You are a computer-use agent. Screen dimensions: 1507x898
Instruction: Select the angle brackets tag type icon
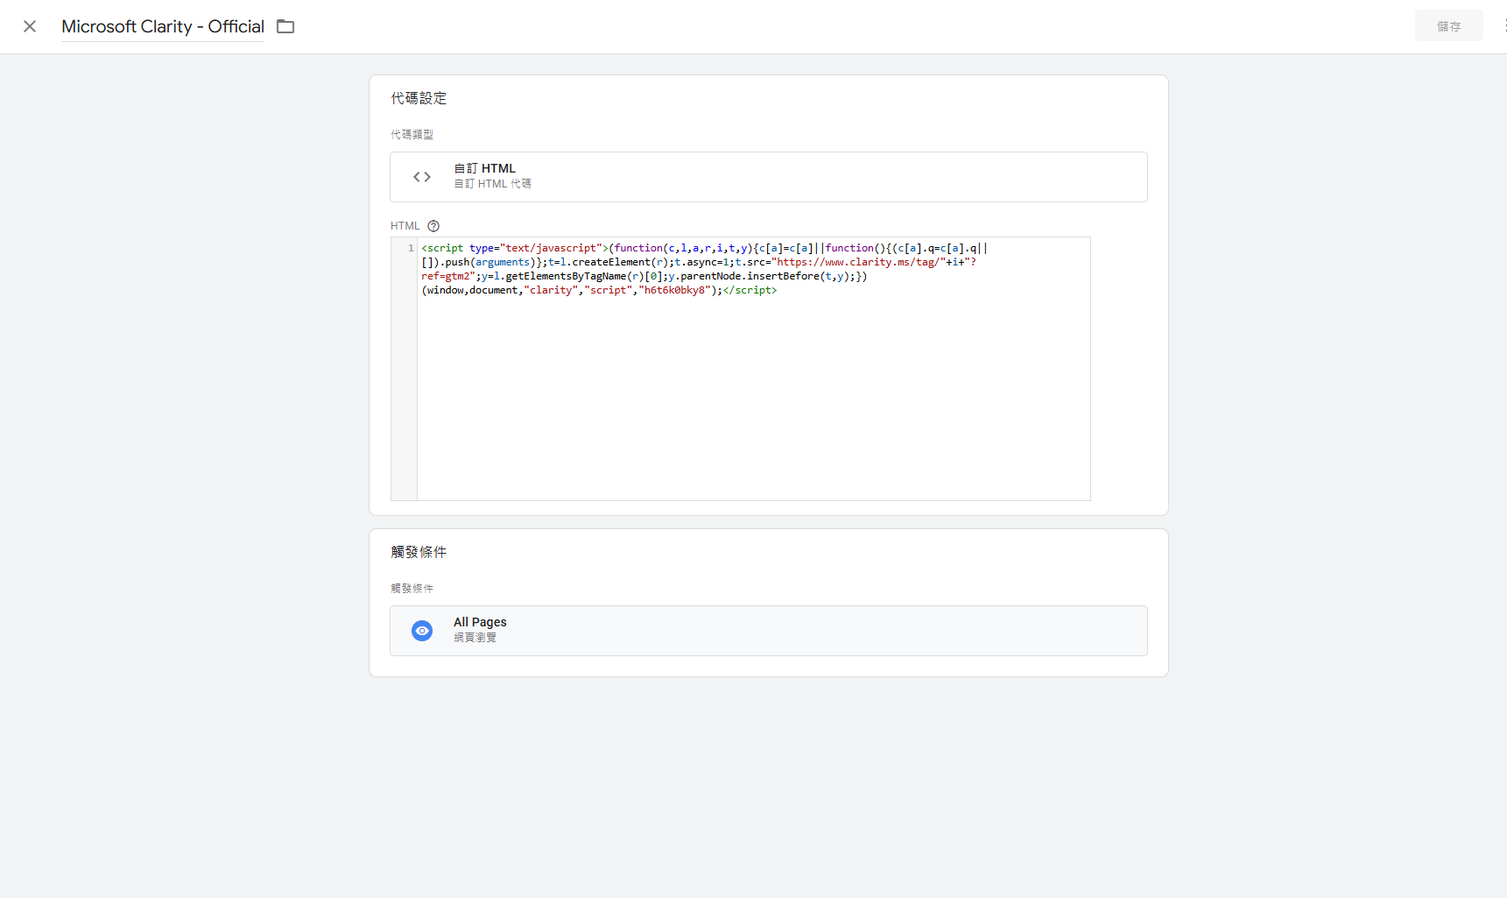click(x=421, y=176)
